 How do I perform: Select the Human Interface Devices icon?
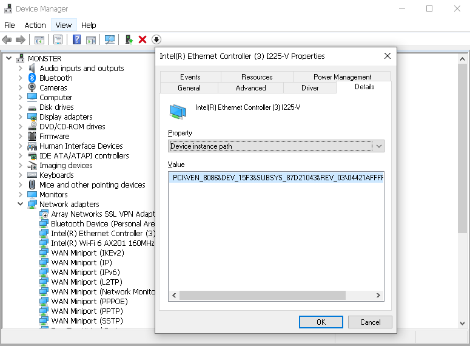(32, 146)
